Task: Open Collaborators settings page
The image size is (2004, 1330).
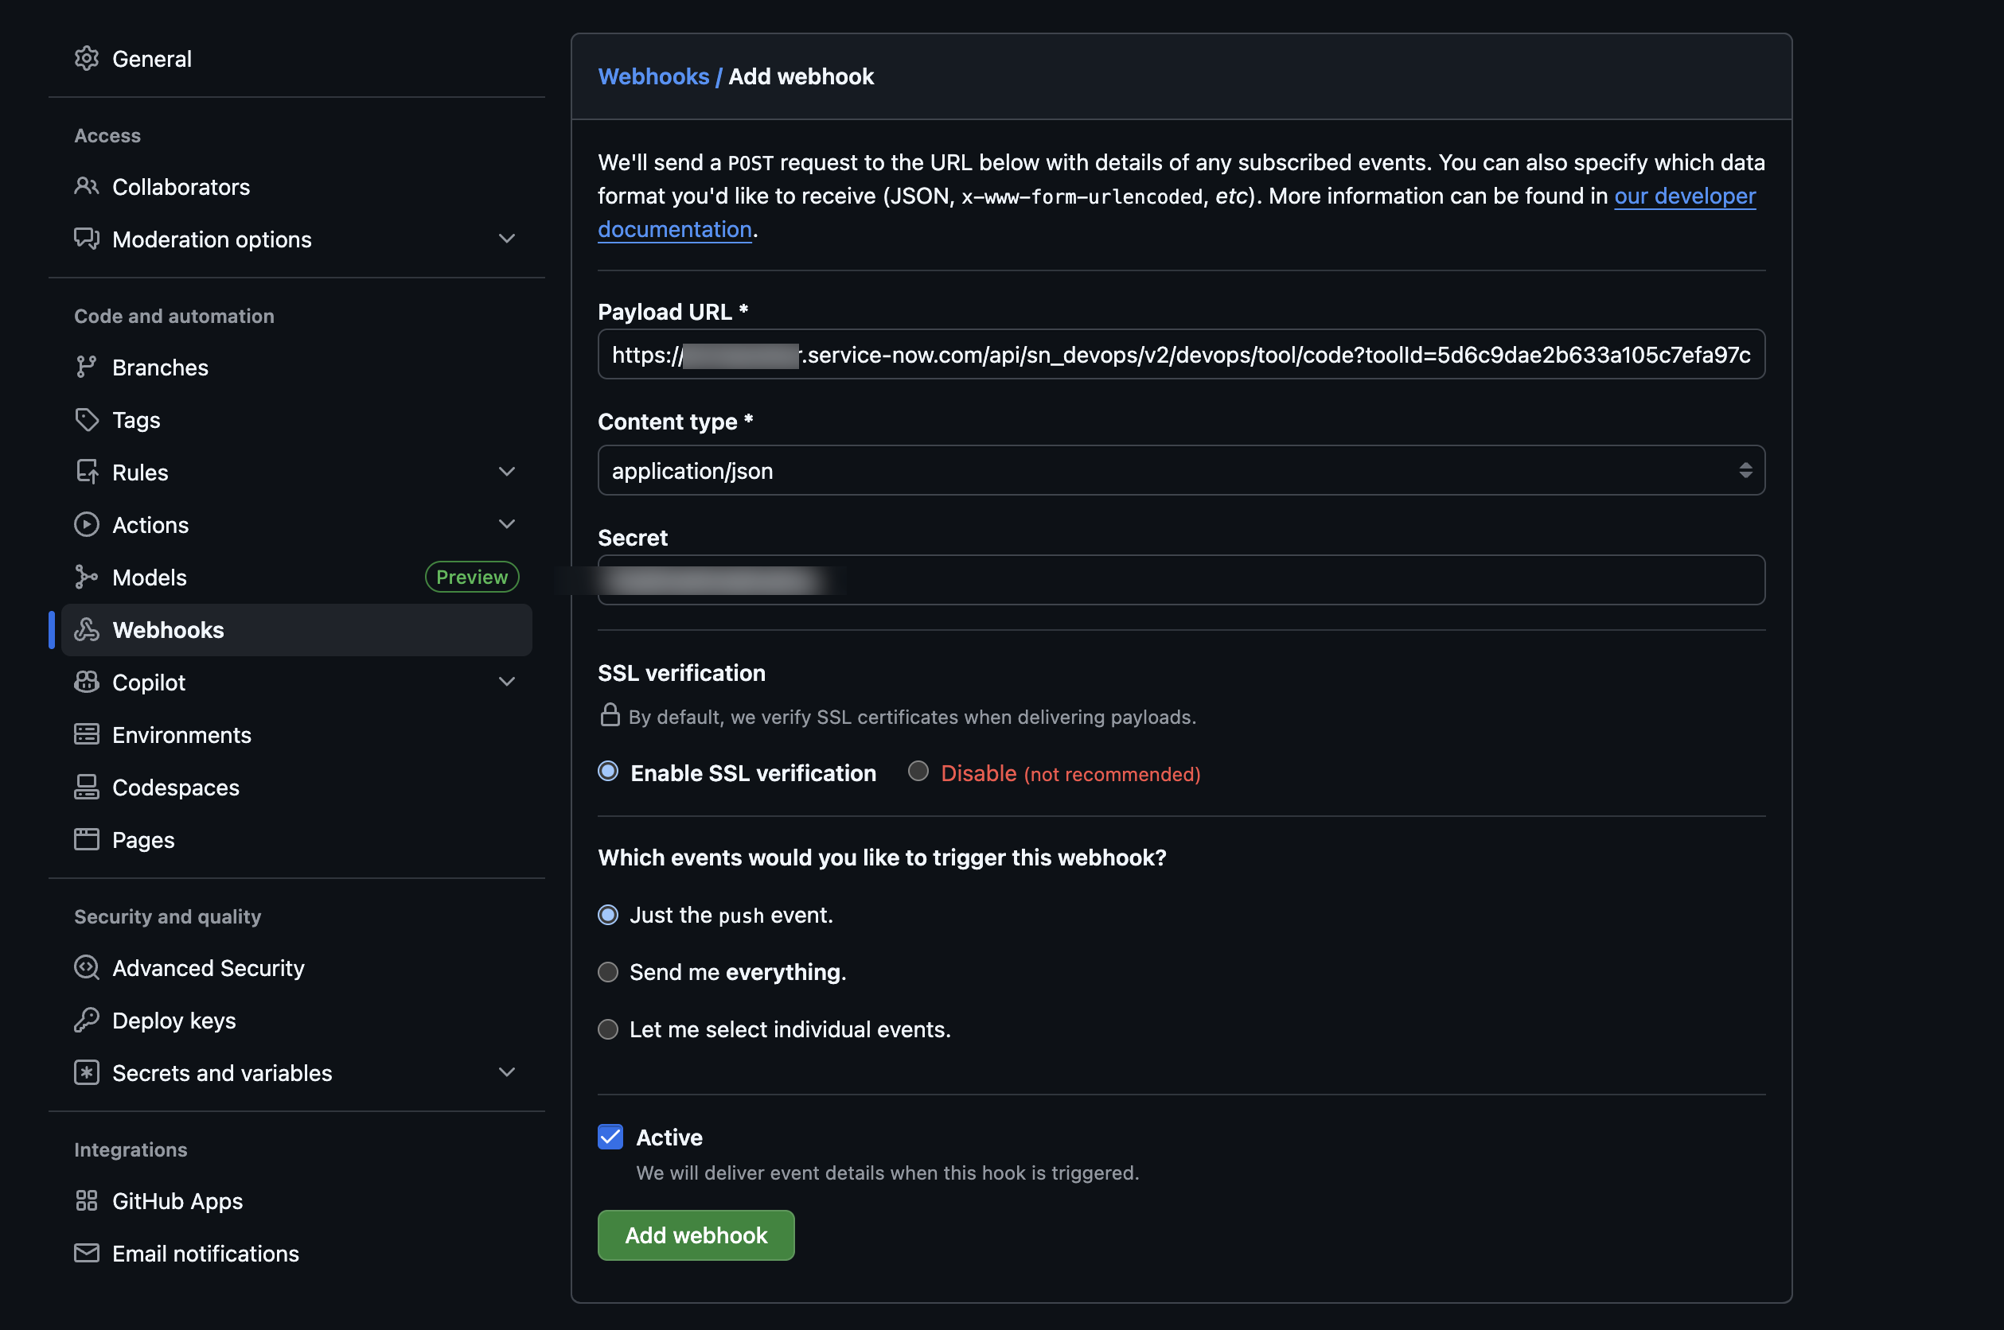Action: [x=297, y=187]
